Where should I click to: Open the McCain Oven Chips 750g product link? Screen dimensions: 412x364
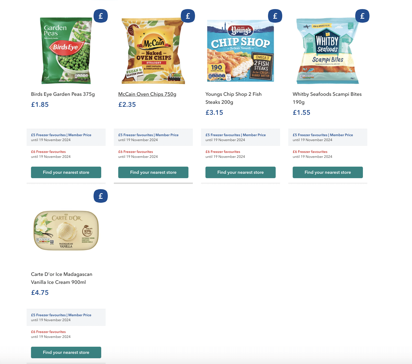(x=147, y=94)
